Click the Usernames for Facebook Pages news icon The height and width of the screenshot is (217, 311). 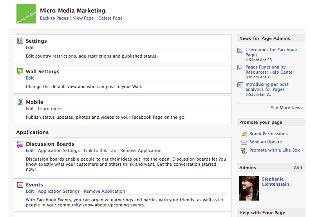tap(240, 50)
